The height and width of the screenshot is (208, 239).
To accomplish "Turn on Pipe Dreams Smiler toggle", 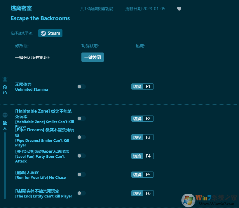I will coord(81,137).
